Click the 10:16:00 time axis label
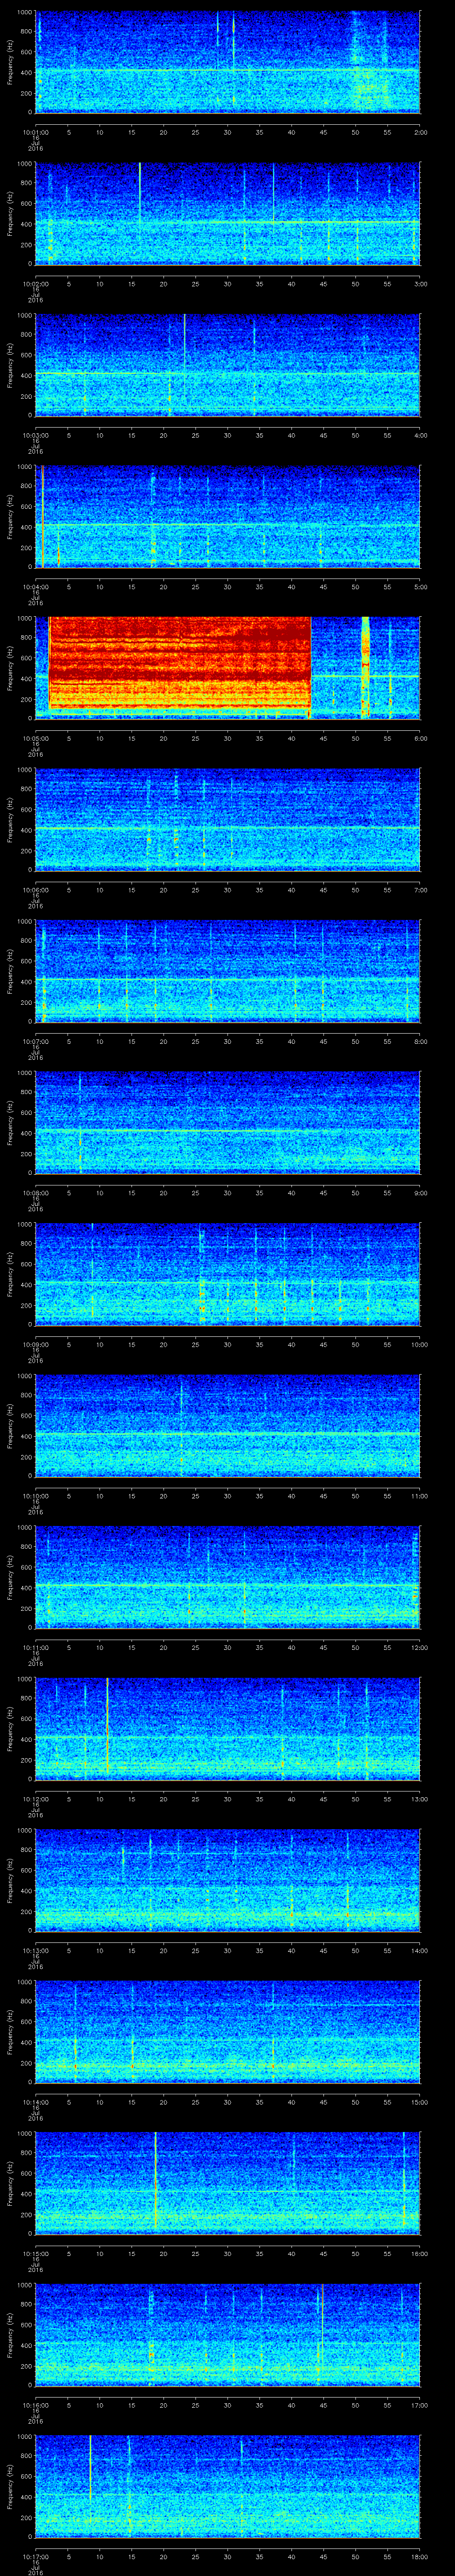The width and height of the screenshot is (455, 2576). 36,2404
